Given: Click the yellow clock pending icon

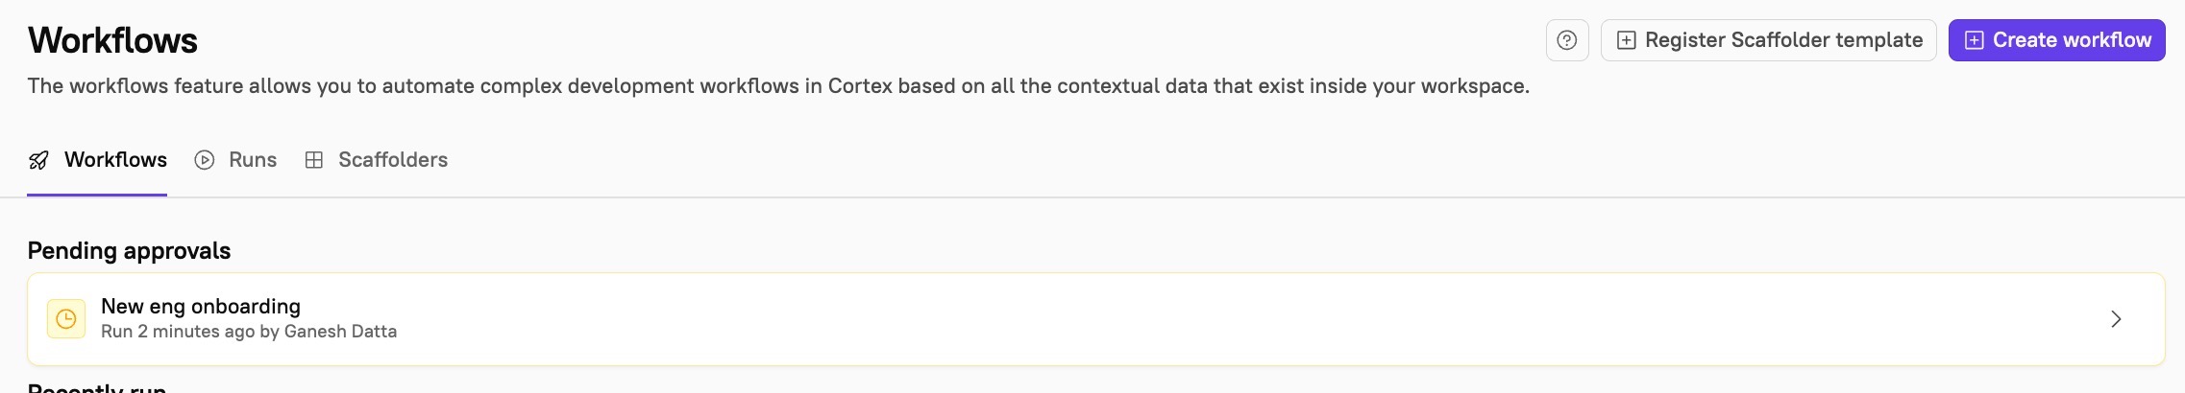Looking at the screenshot, I should 66,319.
